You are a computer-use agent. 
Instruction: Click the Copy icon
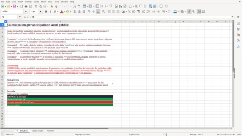[x=40, y=6]
